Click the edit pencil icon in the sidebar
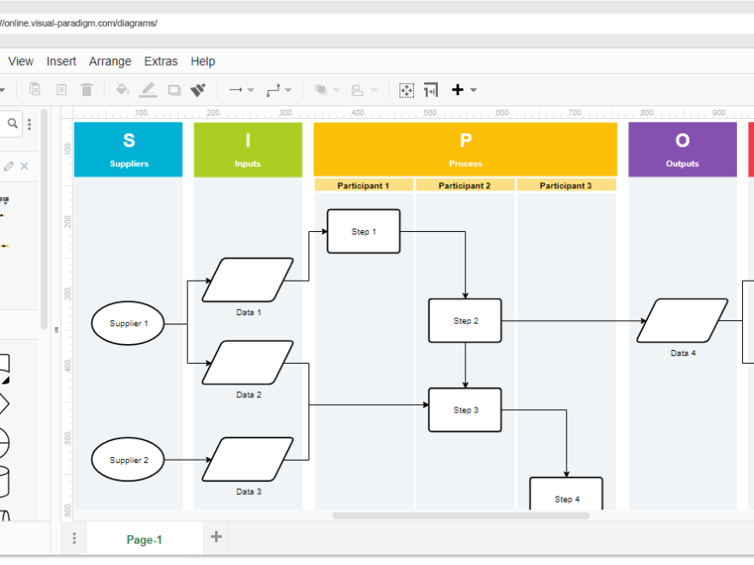The height and width of the screenshot is (565, 754). [x=10, y=166]
